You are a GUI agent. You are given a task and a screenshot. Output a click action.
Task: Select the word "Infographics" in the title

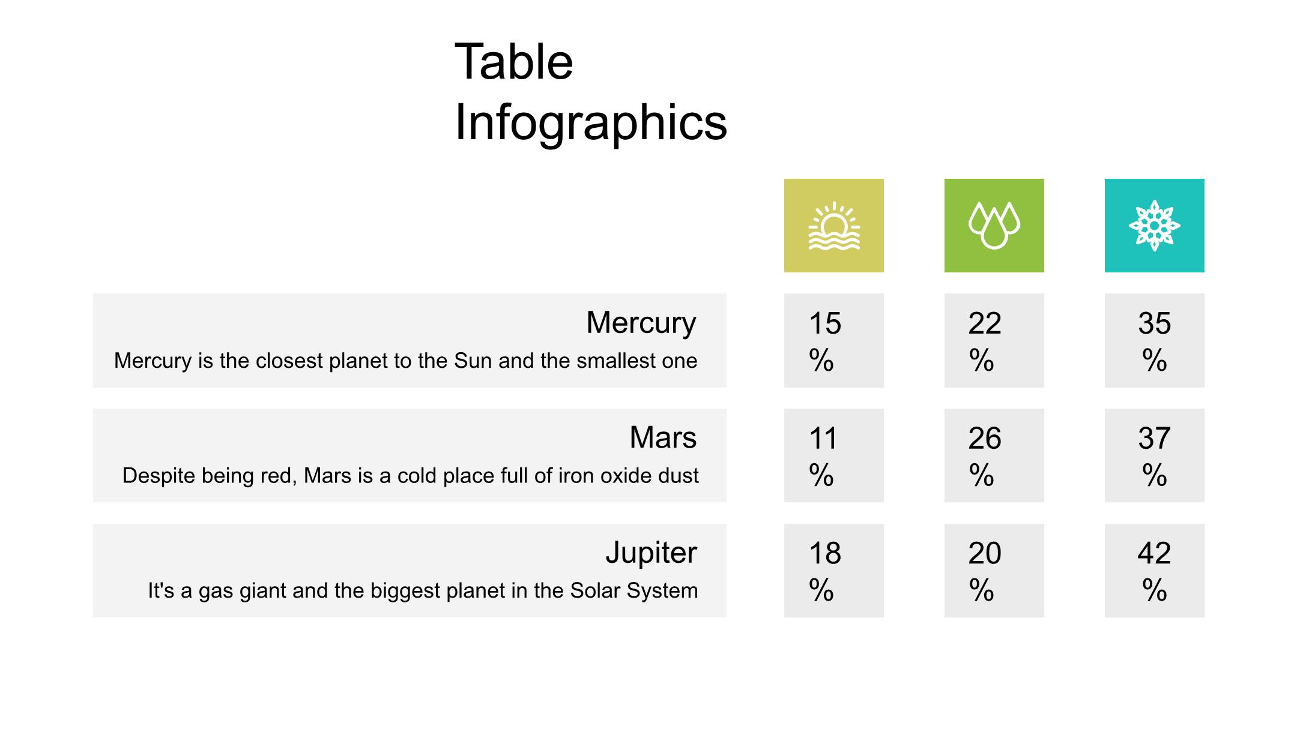point(591,122)
